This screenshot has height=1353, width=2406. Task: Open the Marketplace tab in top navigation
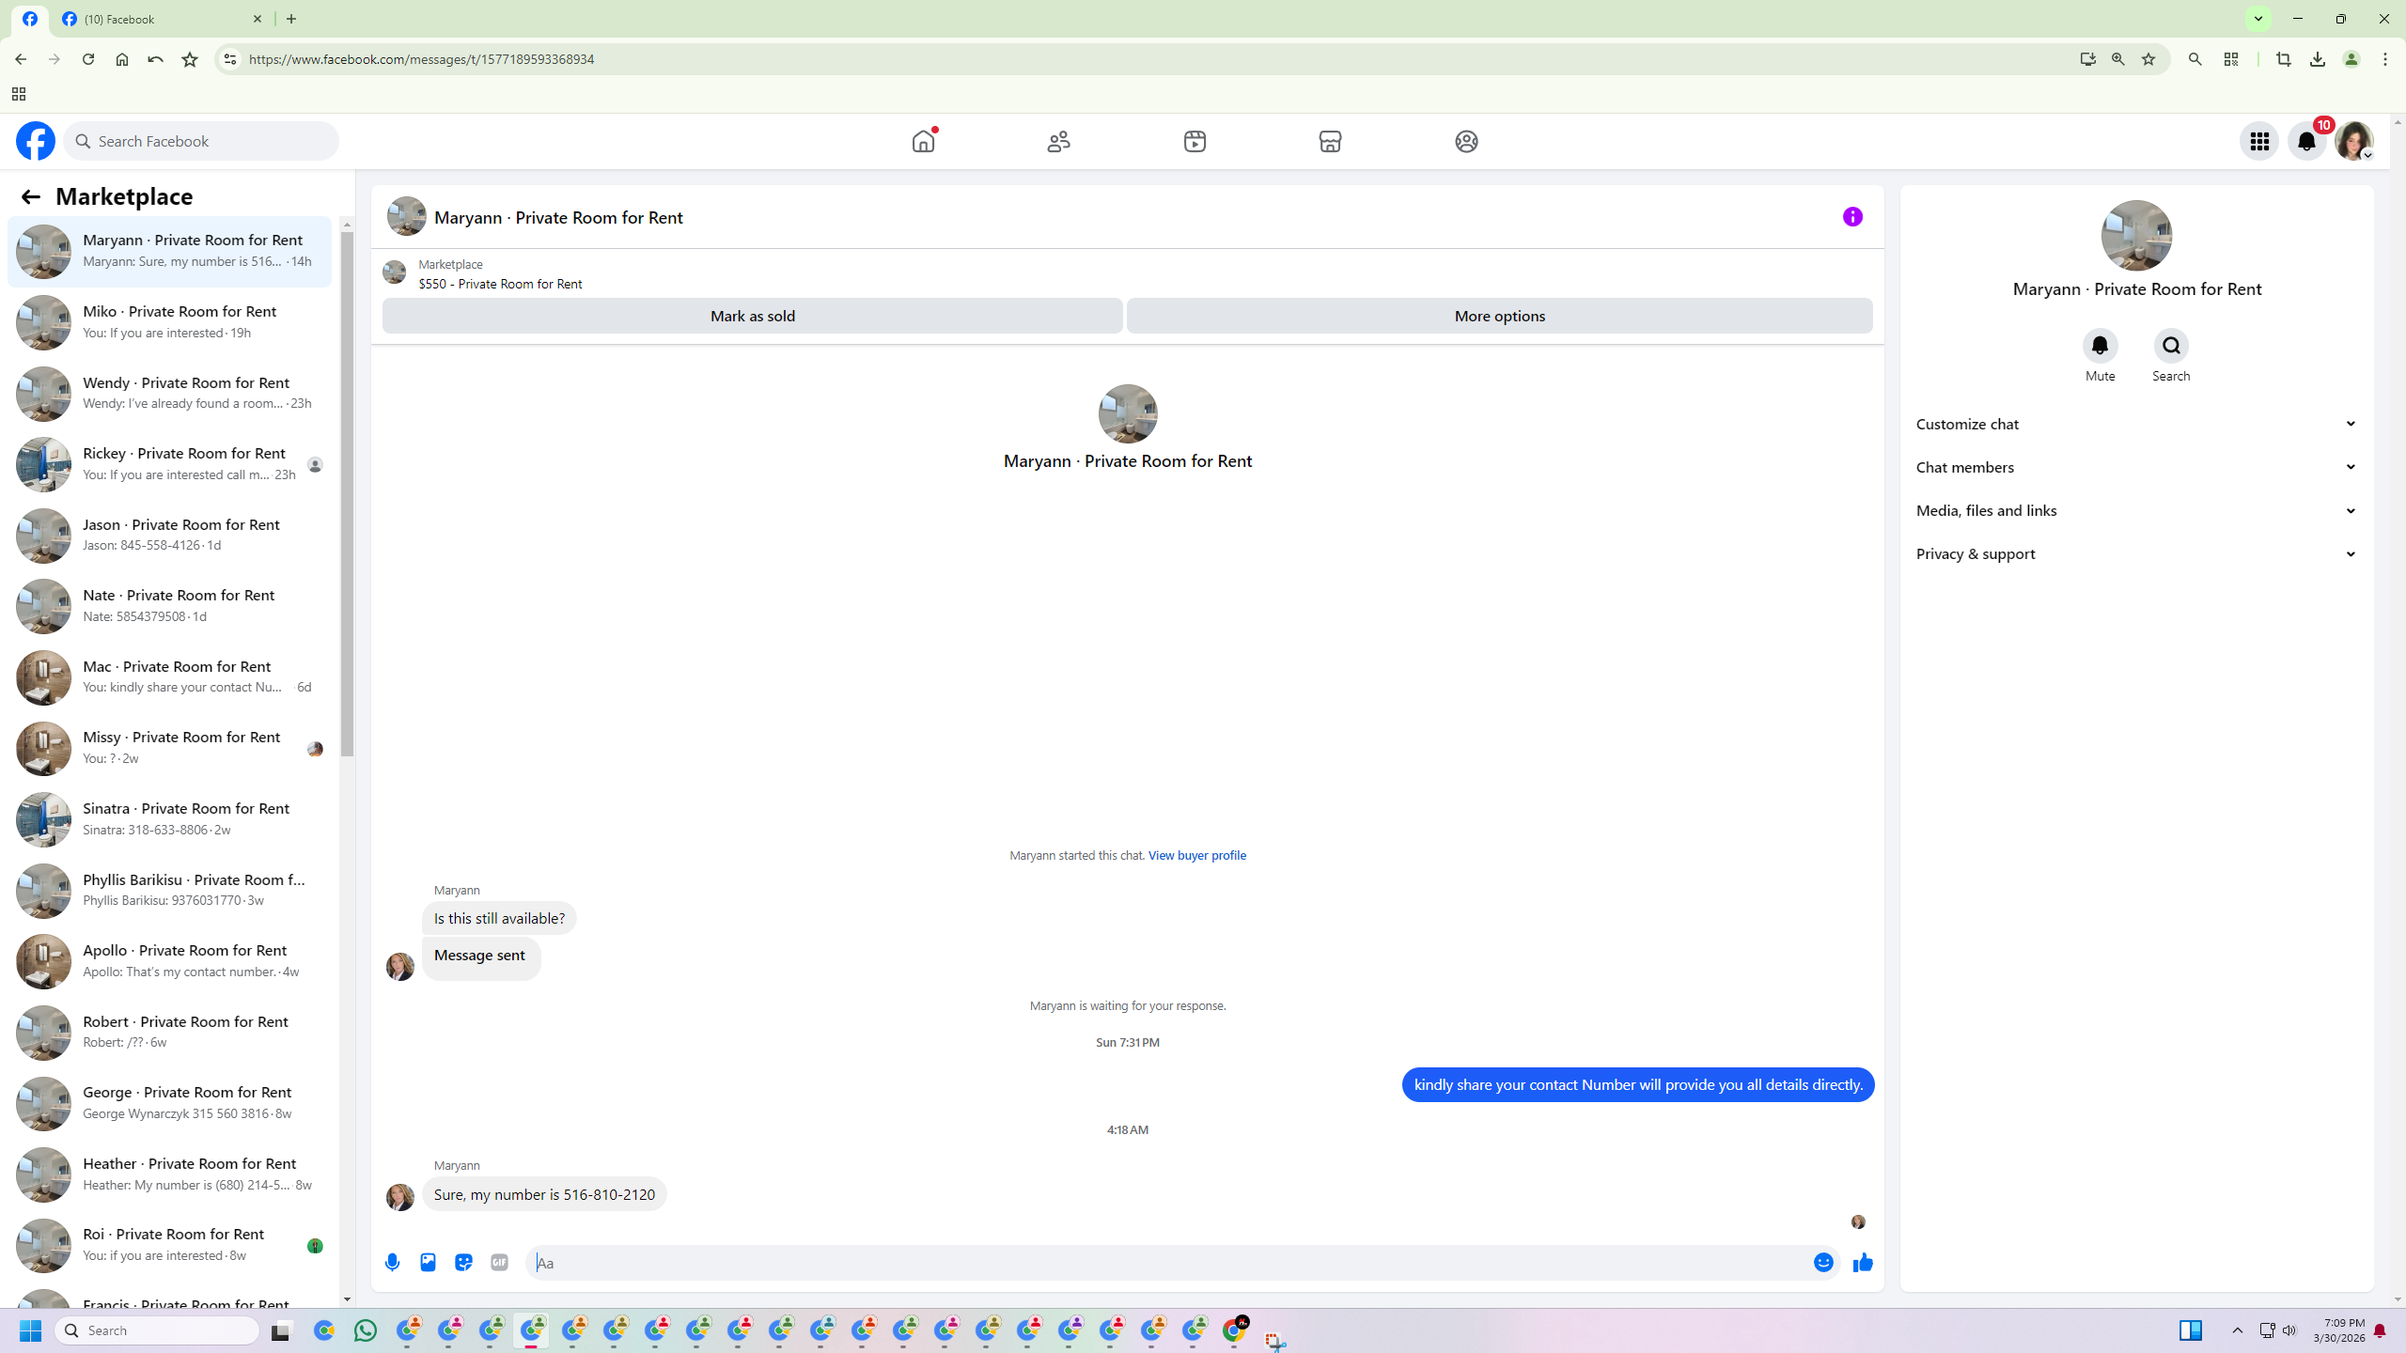pyautogui.click(x=1330, y=141)
